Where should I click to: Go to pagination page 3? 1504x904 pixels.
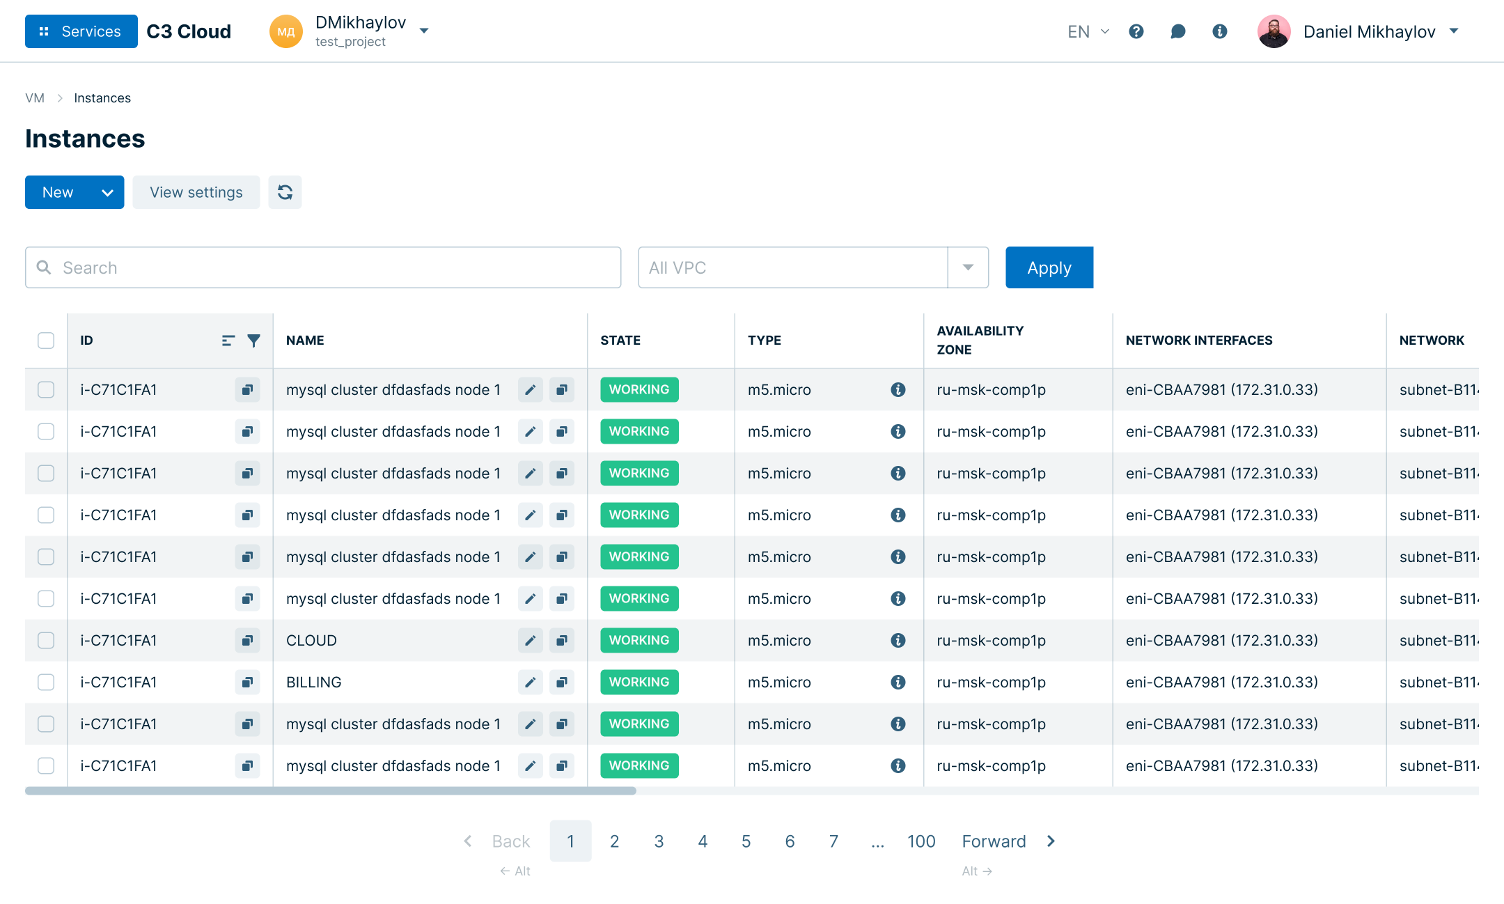659,841
